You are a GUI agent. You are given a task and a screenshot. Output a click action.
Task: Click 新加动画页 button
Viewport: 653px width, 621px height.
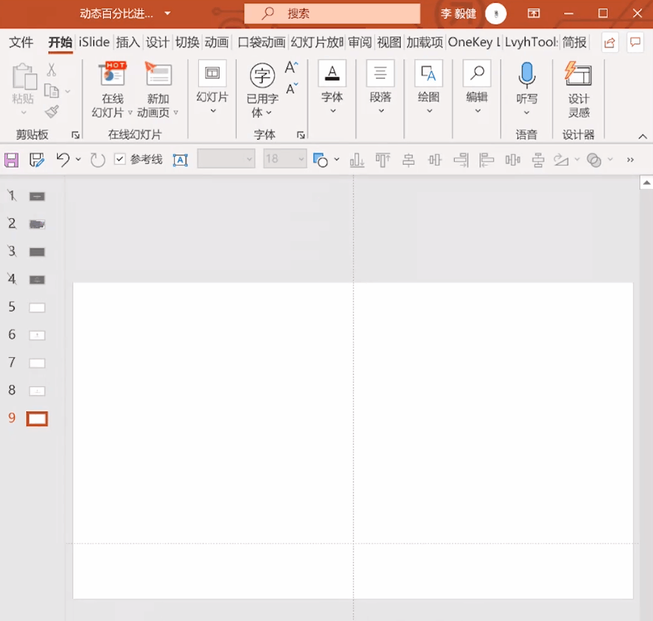tap(158, 90)
